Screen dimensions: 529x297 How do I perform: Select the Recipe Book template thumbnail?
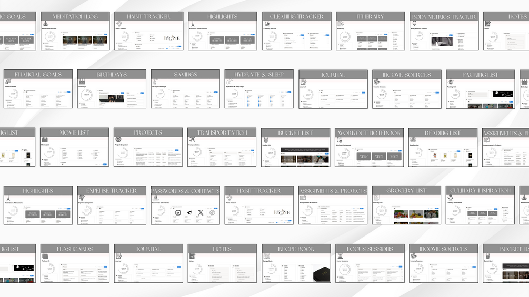point(296,263)
